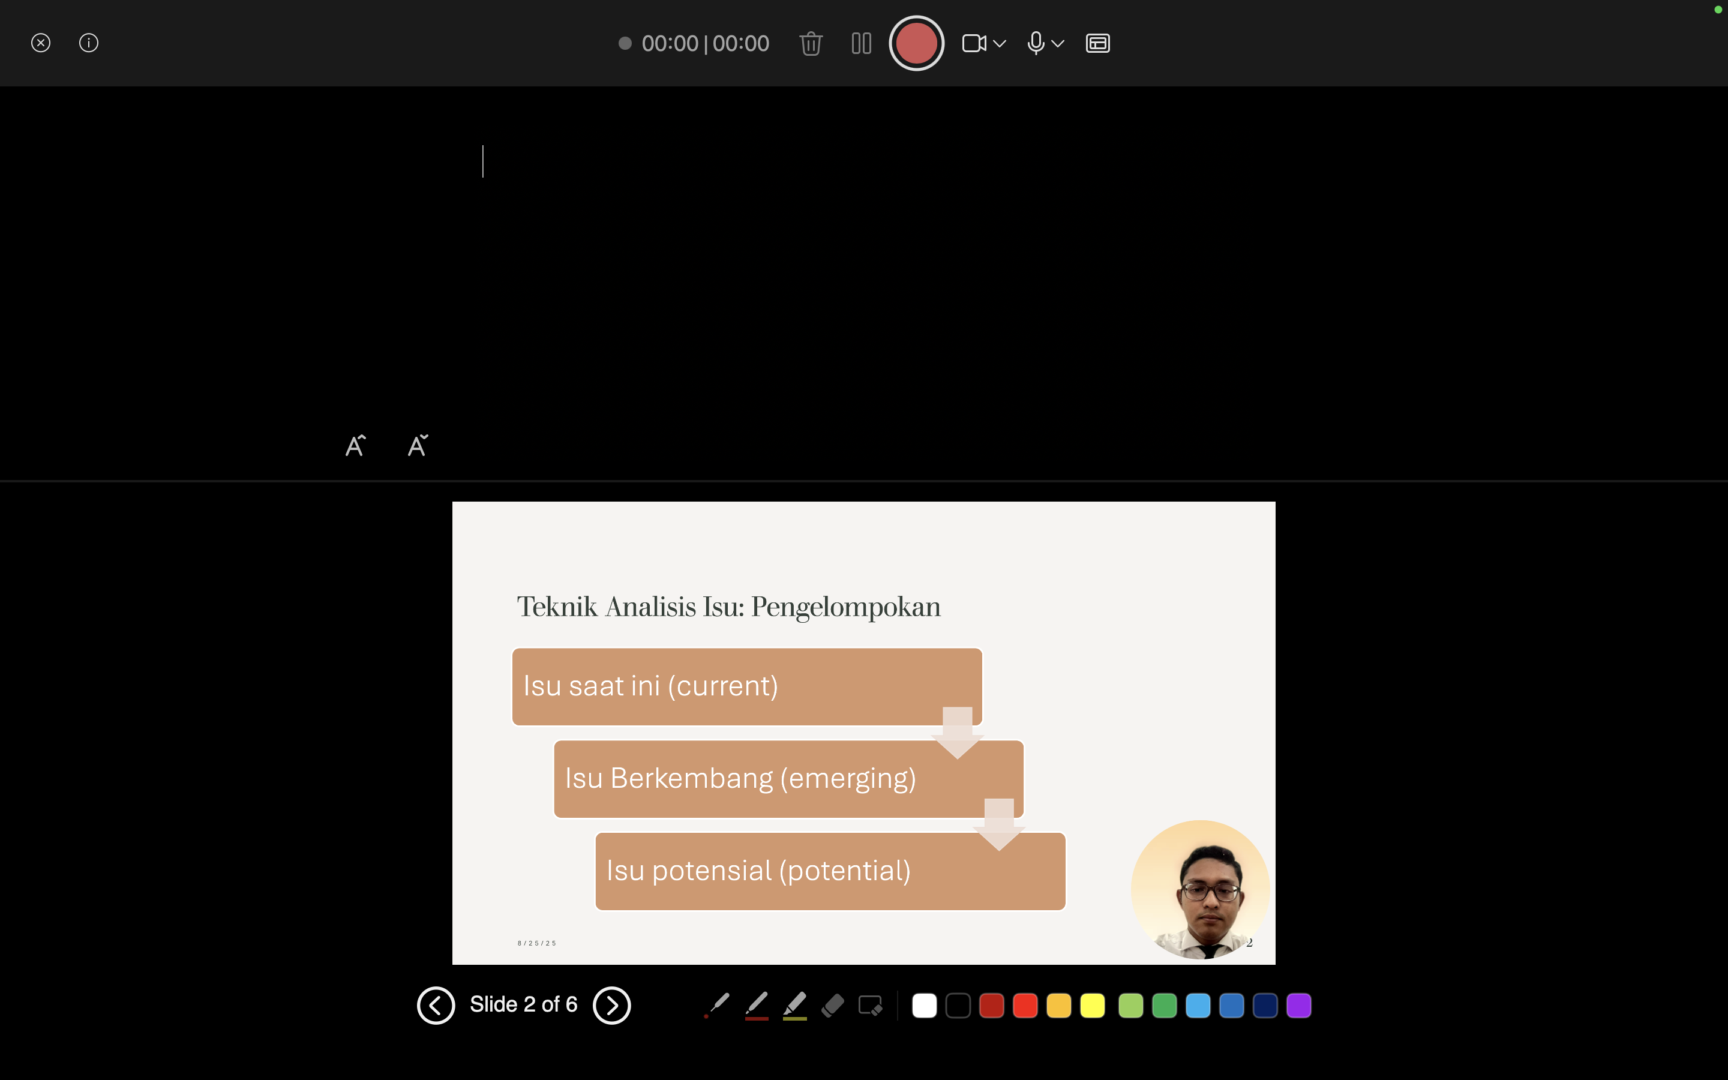This screenshot has height=1080, width=1728.
Task: Pick the purple ink color swatch
Action: (1298, 1005)
